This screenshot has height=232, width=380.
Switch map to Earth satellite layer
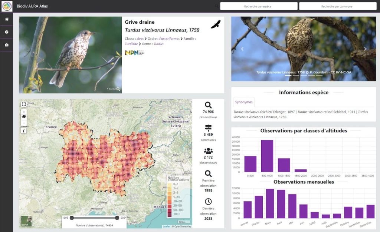(26, 221)
